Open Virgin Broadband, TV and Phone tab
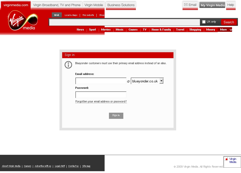This screenshot has height=173, width=241. [x=57, y=5]
